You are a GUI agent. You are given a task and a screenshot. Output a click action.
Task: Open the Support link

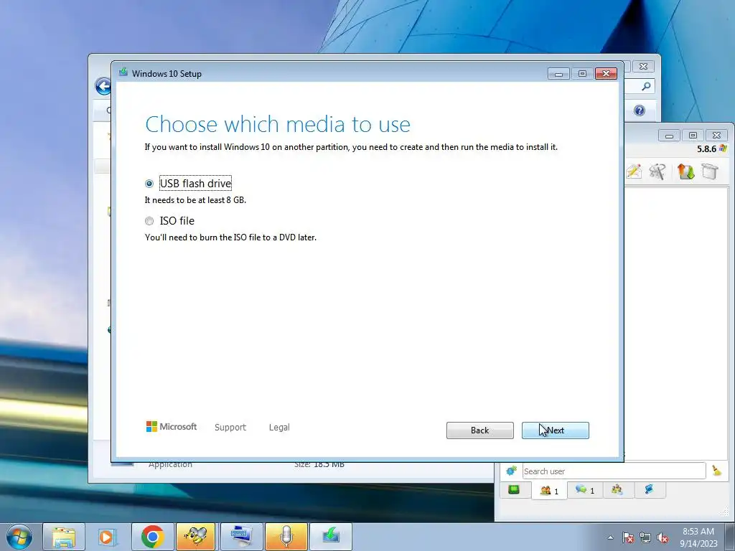[230, 428]
